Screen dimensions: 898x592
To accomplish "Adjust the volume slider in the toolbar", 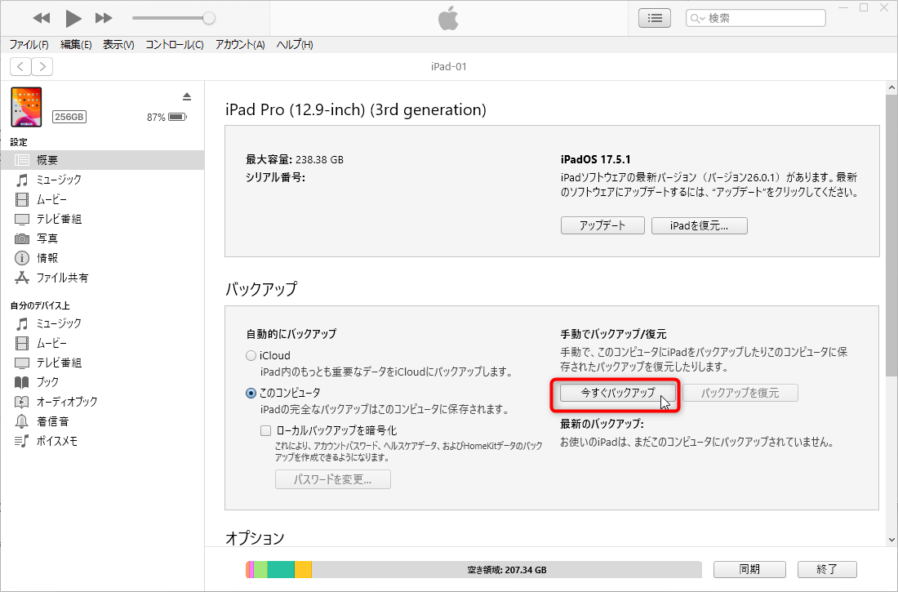I will coord(171,16).
